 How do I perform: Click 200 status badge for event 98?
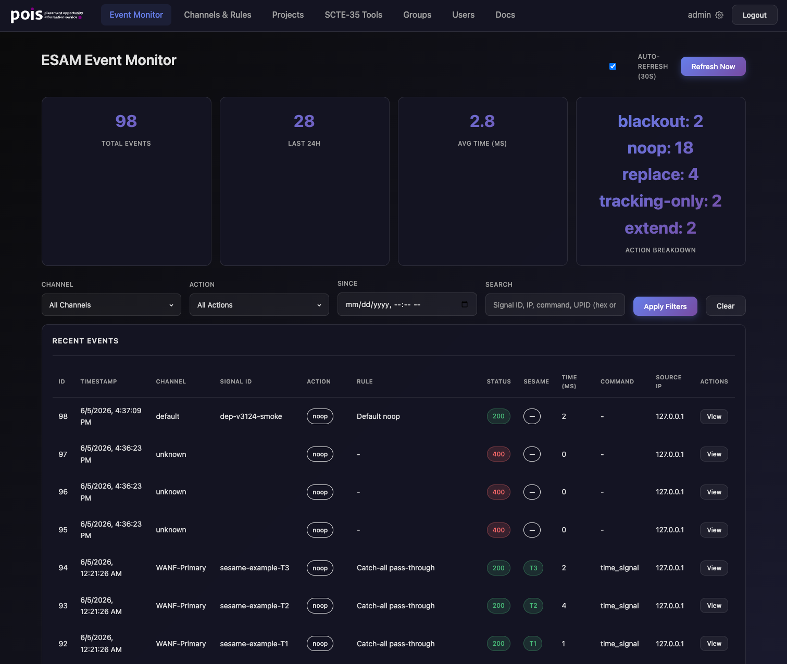498,416
